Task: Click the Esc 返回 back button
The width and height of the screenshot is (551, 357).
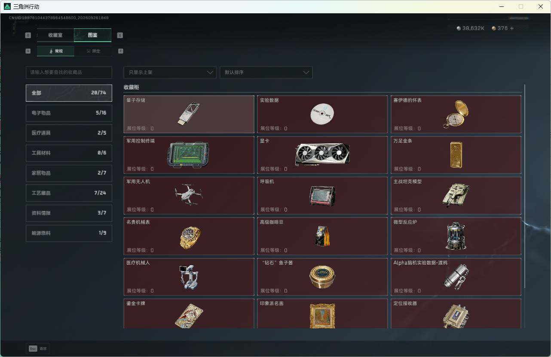Action: [38, 349]
